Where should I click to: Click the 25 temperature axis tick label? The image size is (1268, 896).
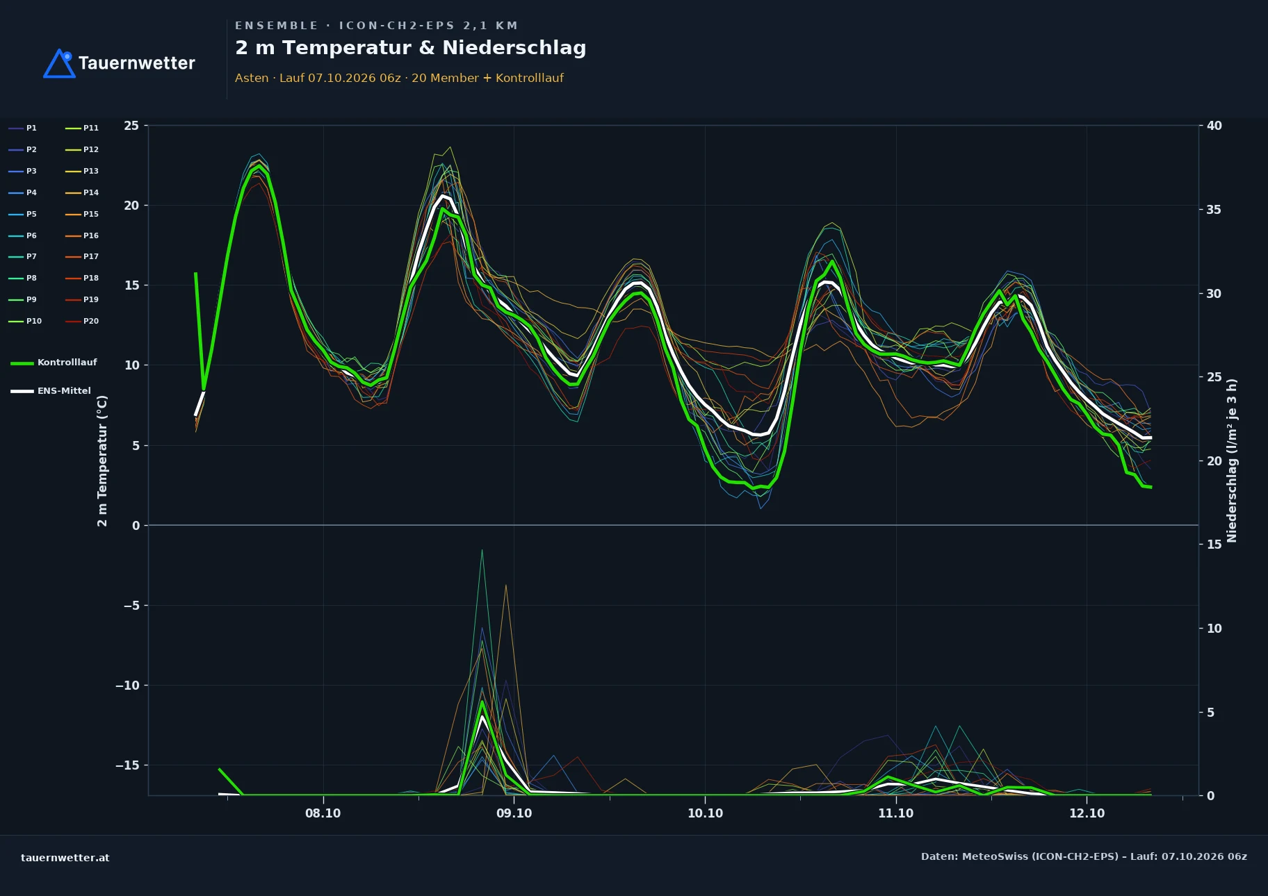131,126
